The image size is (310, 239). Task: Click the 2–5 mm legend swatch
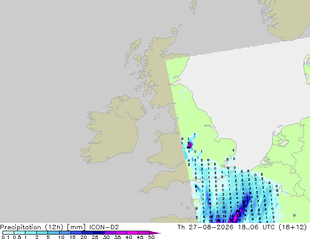click(42, 233)
